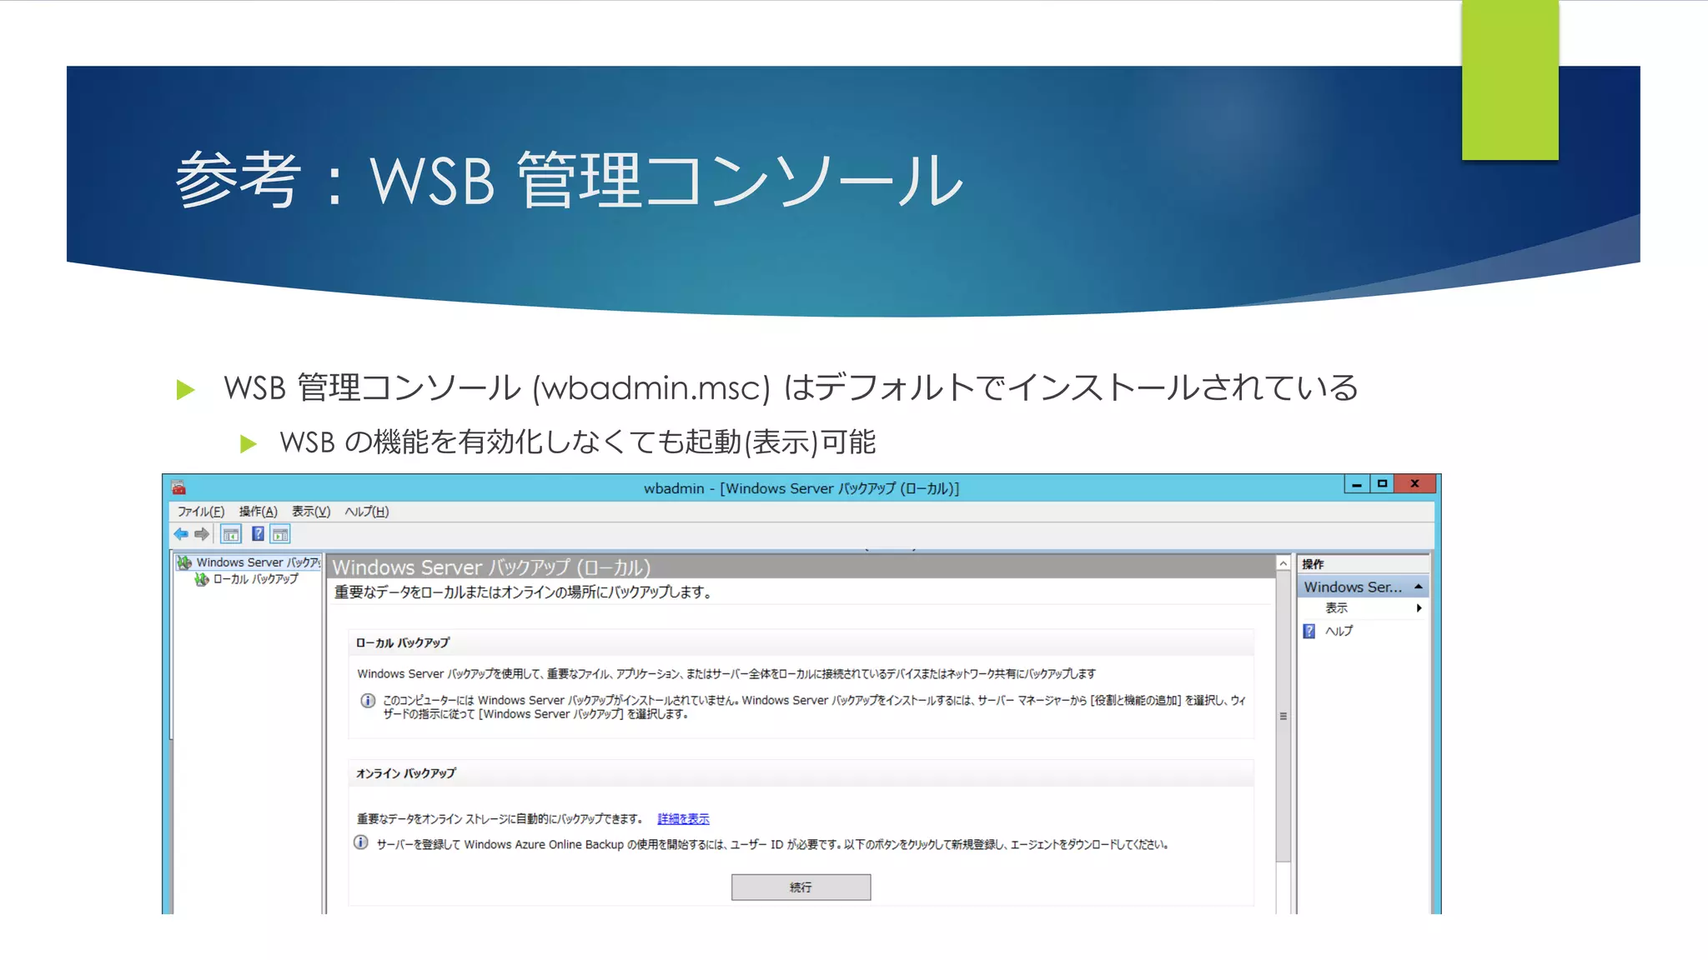Click the Forward arrow in wbadmin toolbar

[x=202, y=534]
